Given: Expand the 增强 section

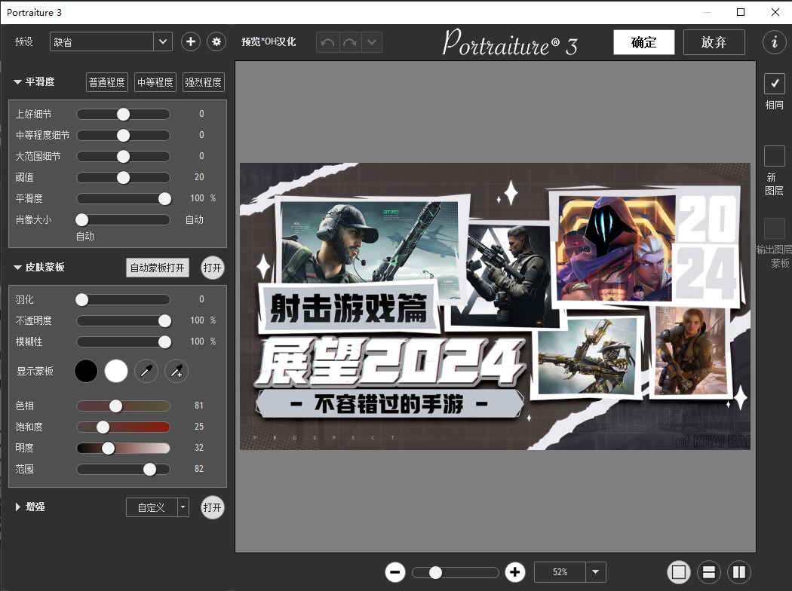Looking at the screenshot, I should tap(17, 507).
